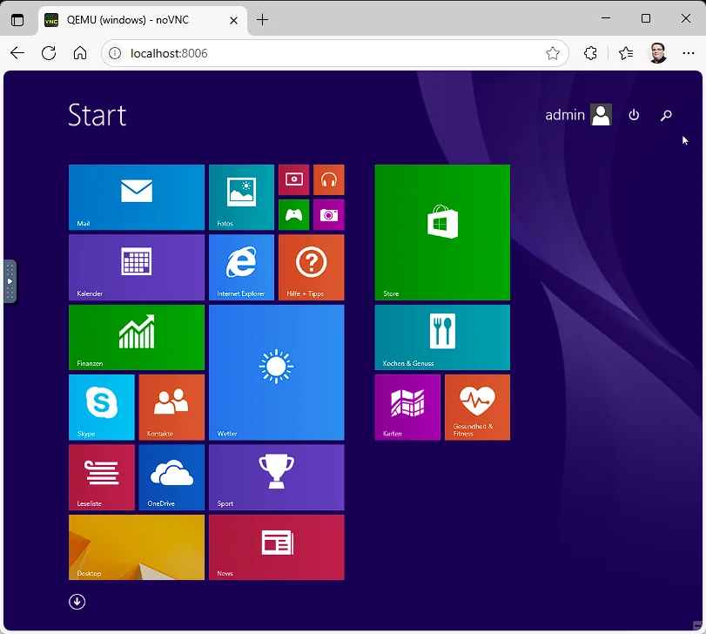Open the News tile

pyautogui.click(x=277, y=548)
